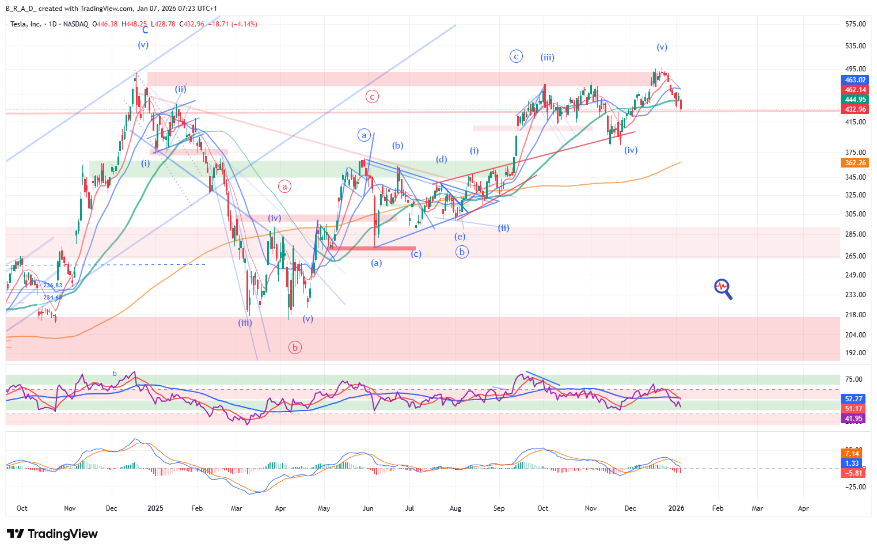Click the 2025 label on time axis
Viewport: 877px width, 551px height.
155,508
